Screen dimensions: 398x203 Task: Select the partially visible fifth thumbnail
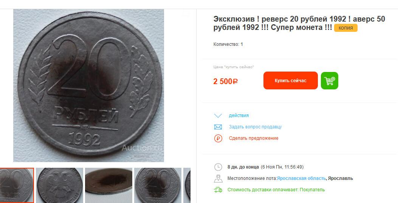[x=187, y=186]
